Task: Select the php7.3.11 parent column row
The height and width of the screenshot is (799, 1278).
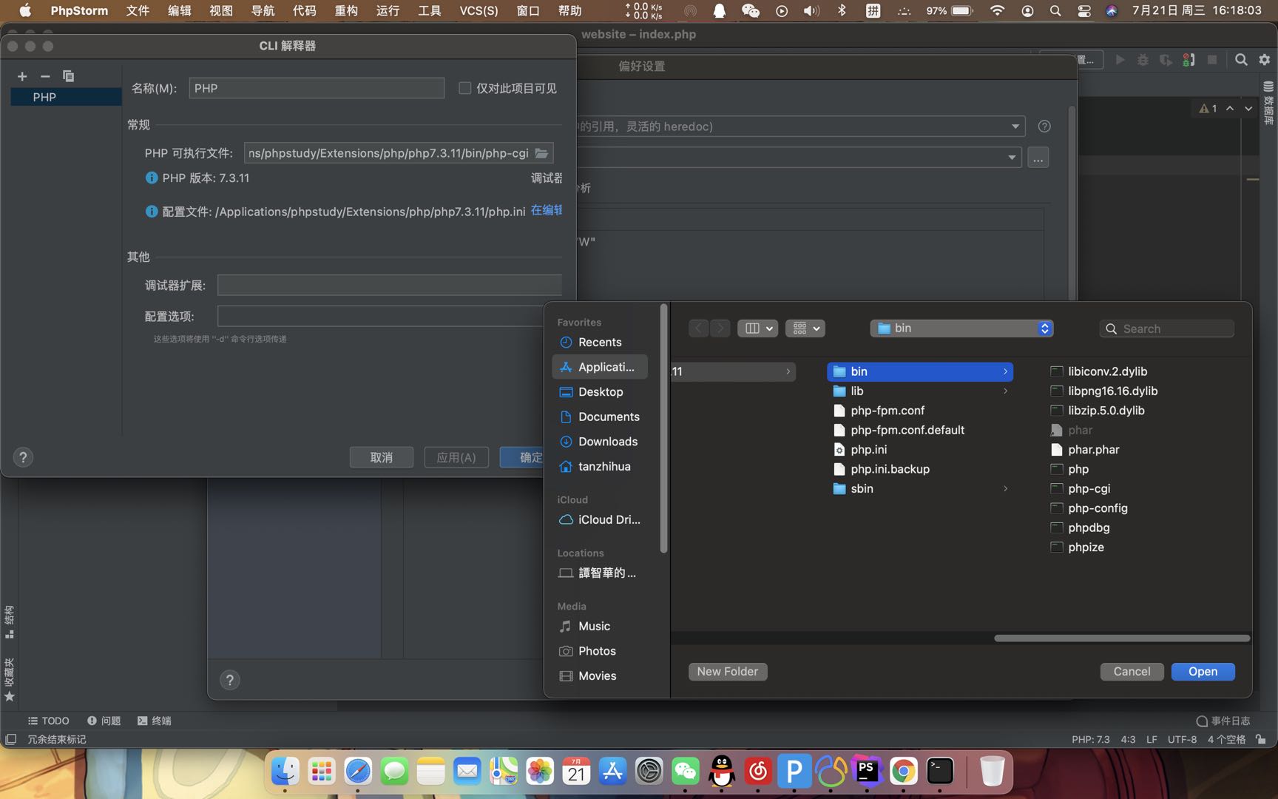Action: click(733, 371)
